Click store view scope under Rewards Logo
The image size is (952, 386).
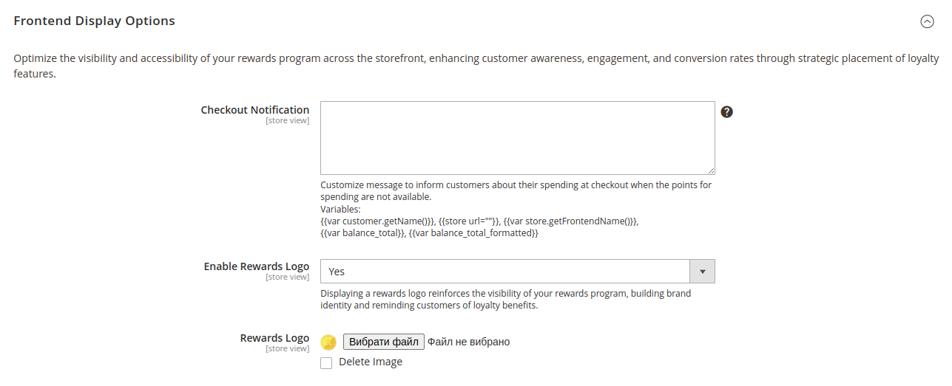coord(288,349)
